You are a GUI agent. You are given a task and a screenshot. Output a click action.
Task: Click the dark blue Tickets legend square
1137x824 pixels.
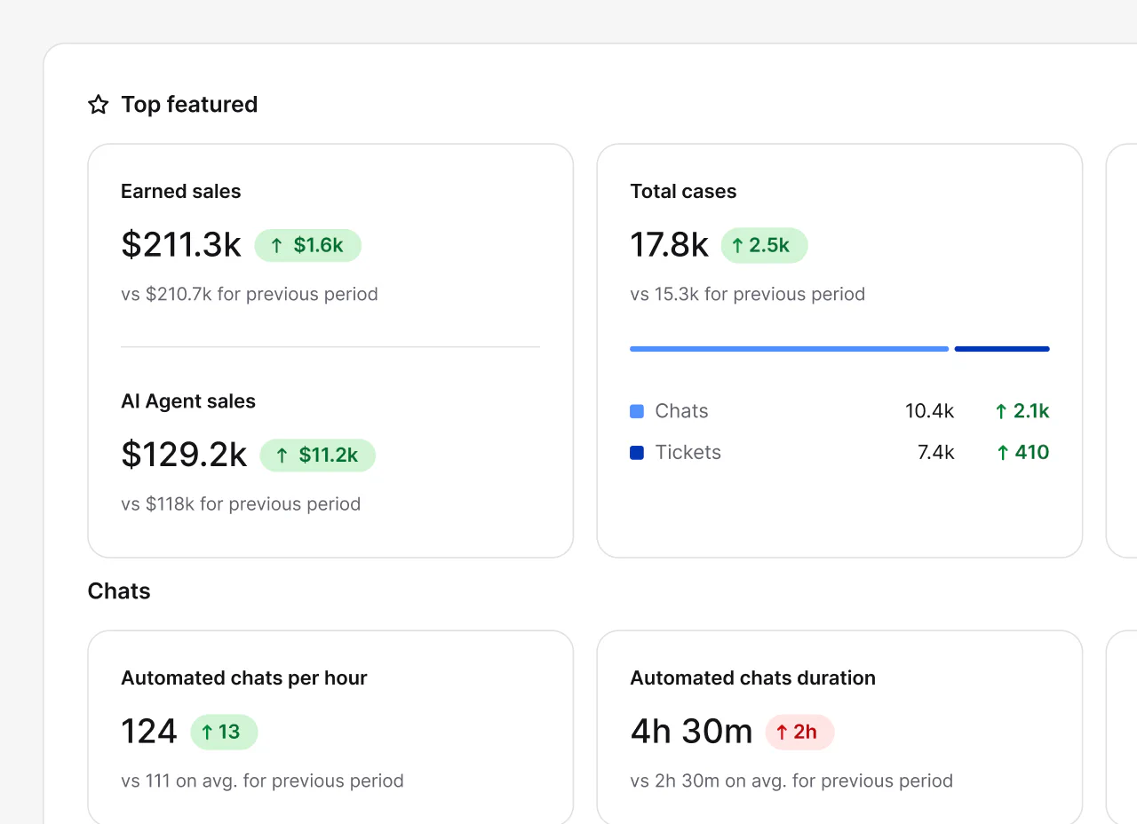tap(636, 453)
